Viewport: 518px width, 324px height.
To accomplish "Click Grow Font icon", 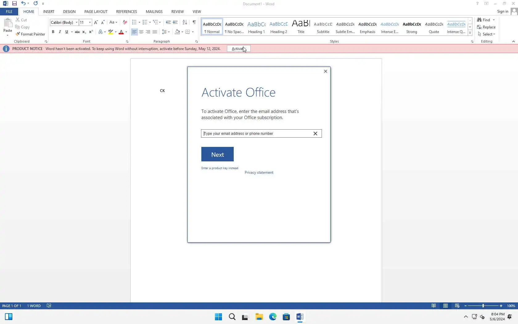I will click(96, 22).
